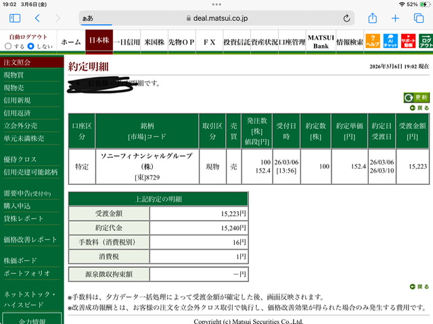Select 購入申込 in the sidebar
The width and height of the screenshot is (433, 324).
click(x=17, y=206)
